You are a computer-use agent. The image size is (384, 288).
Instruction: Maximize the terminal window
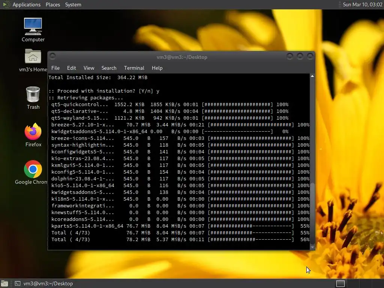[x=300, y=57]
